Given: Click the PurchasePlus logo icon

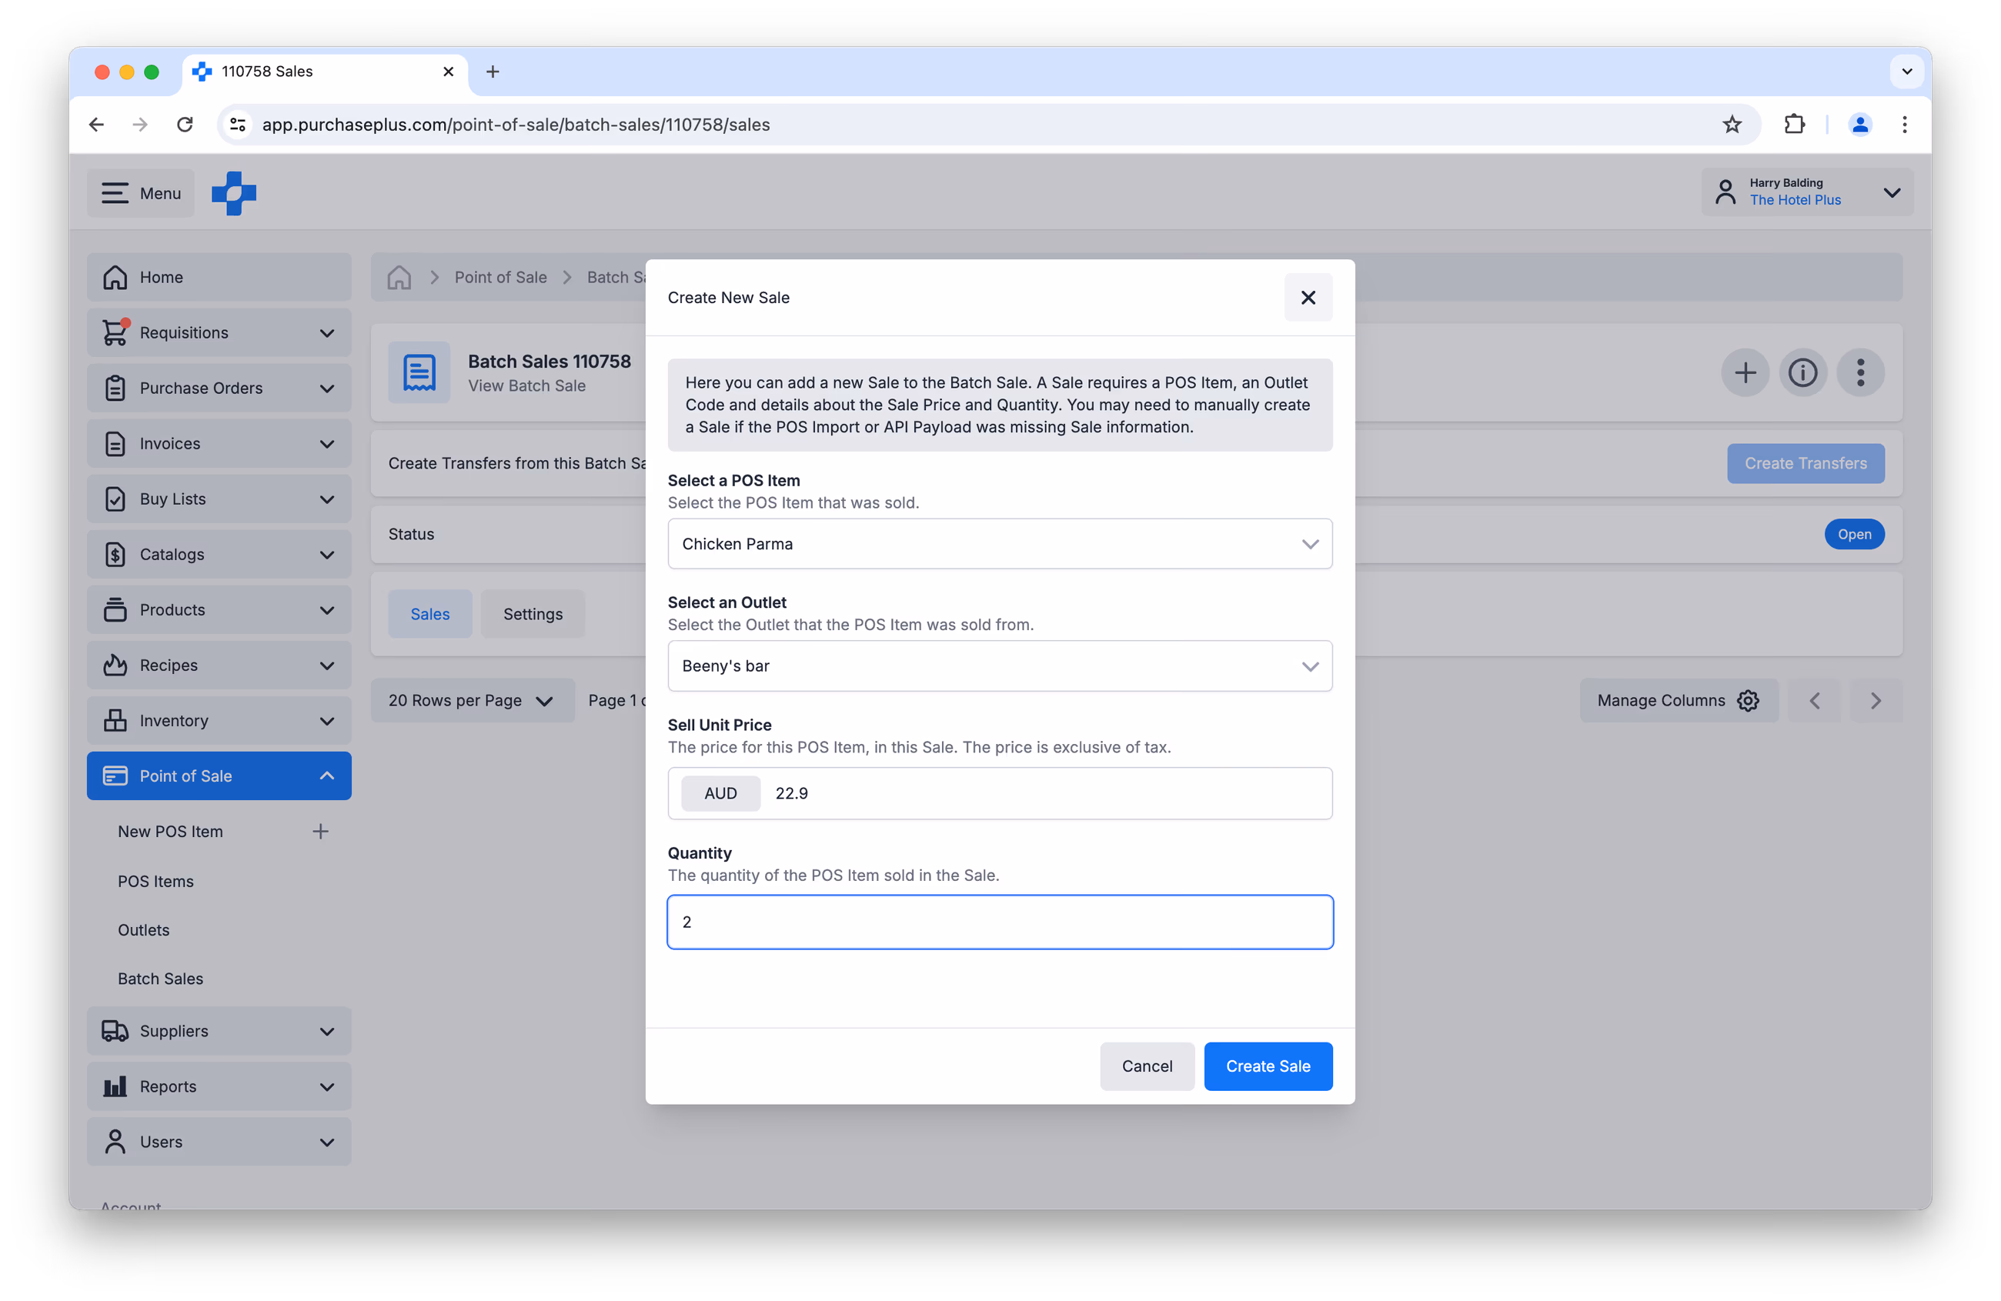Looking at the screenshot, I should (x=234, y=193).
